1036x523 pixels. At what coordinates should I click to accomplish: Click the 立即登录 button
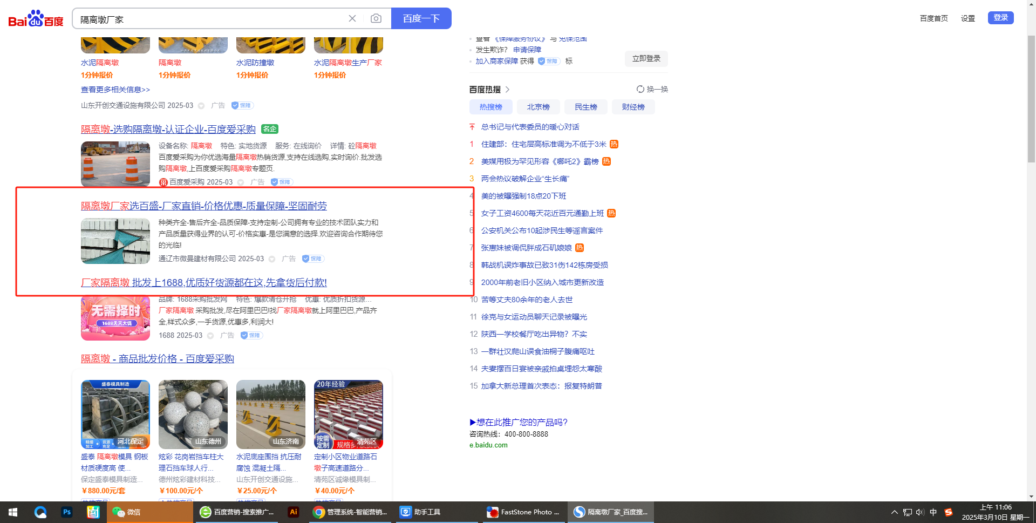pos(646,59)
